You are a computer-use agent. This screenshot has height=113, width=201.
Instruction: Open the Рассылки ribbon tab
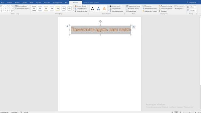tap(47, 3)
